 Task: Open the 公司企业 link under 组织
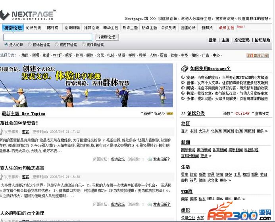click(188, 218)
